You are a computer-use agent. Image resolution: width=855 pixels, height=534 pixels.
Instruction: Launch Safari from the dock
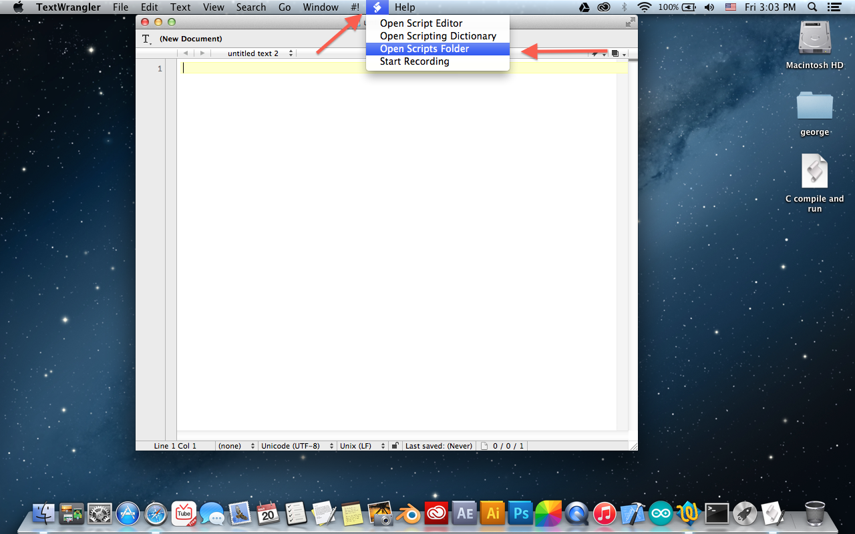[x=156, y=513]
